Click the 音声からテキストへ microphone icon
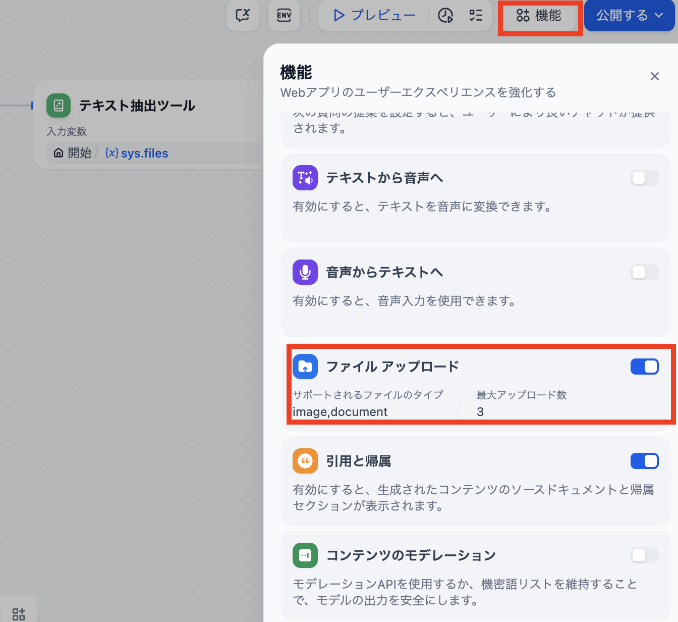Screen dimensions: 678x622 [305, 272]
